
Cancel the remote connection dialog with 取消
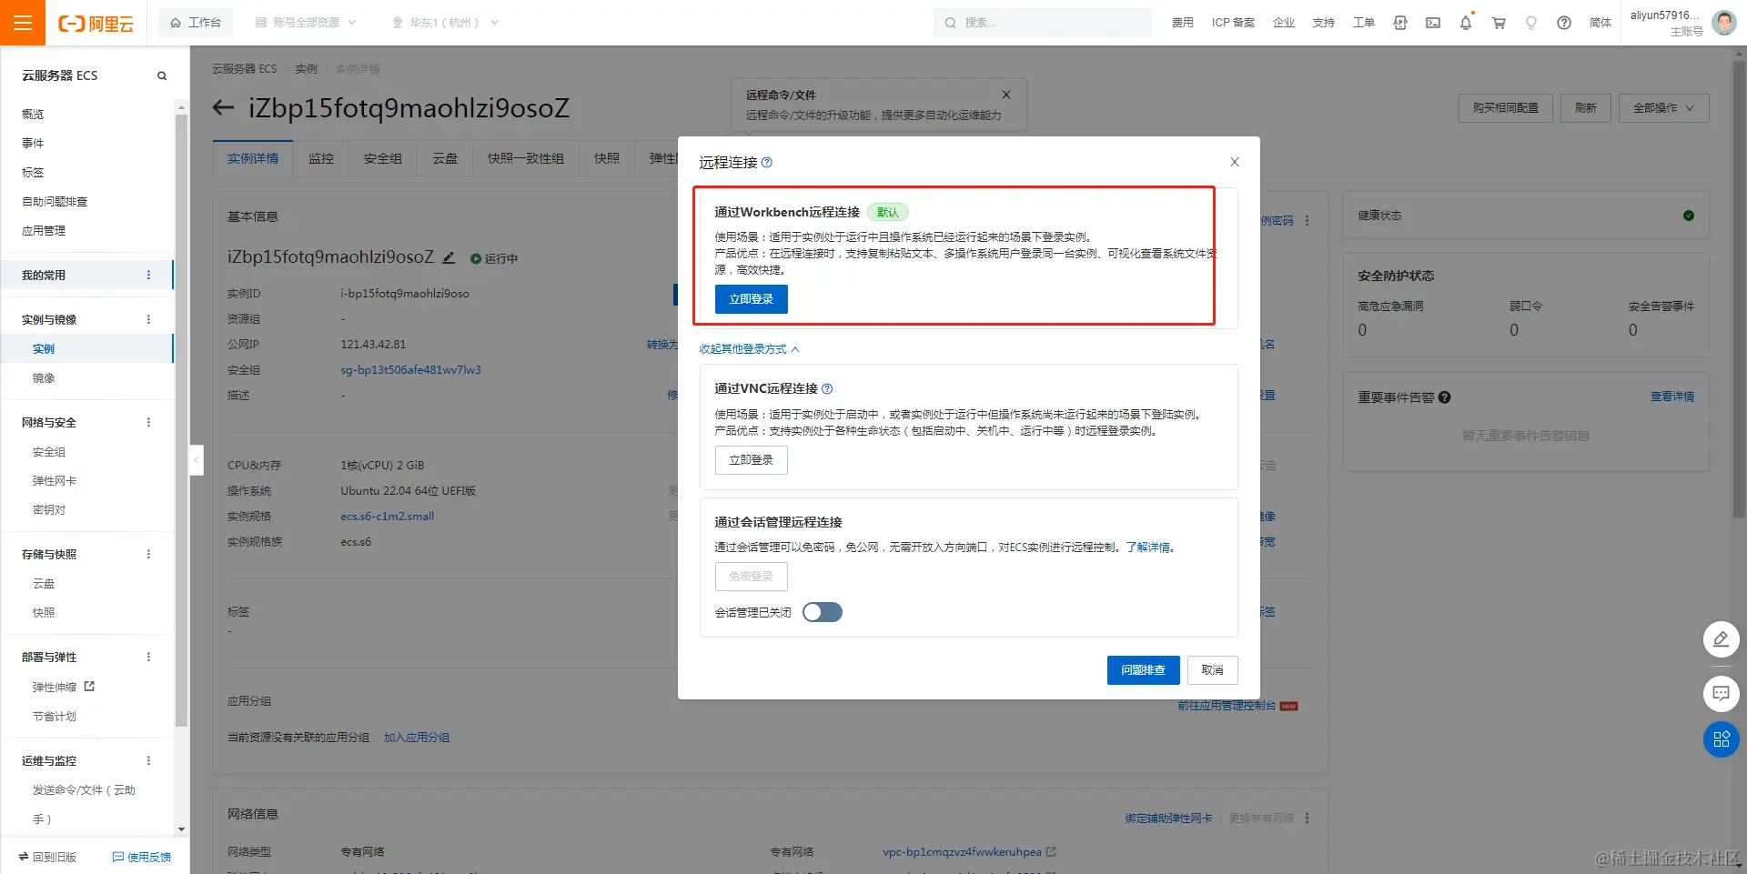pos(1213,670)
